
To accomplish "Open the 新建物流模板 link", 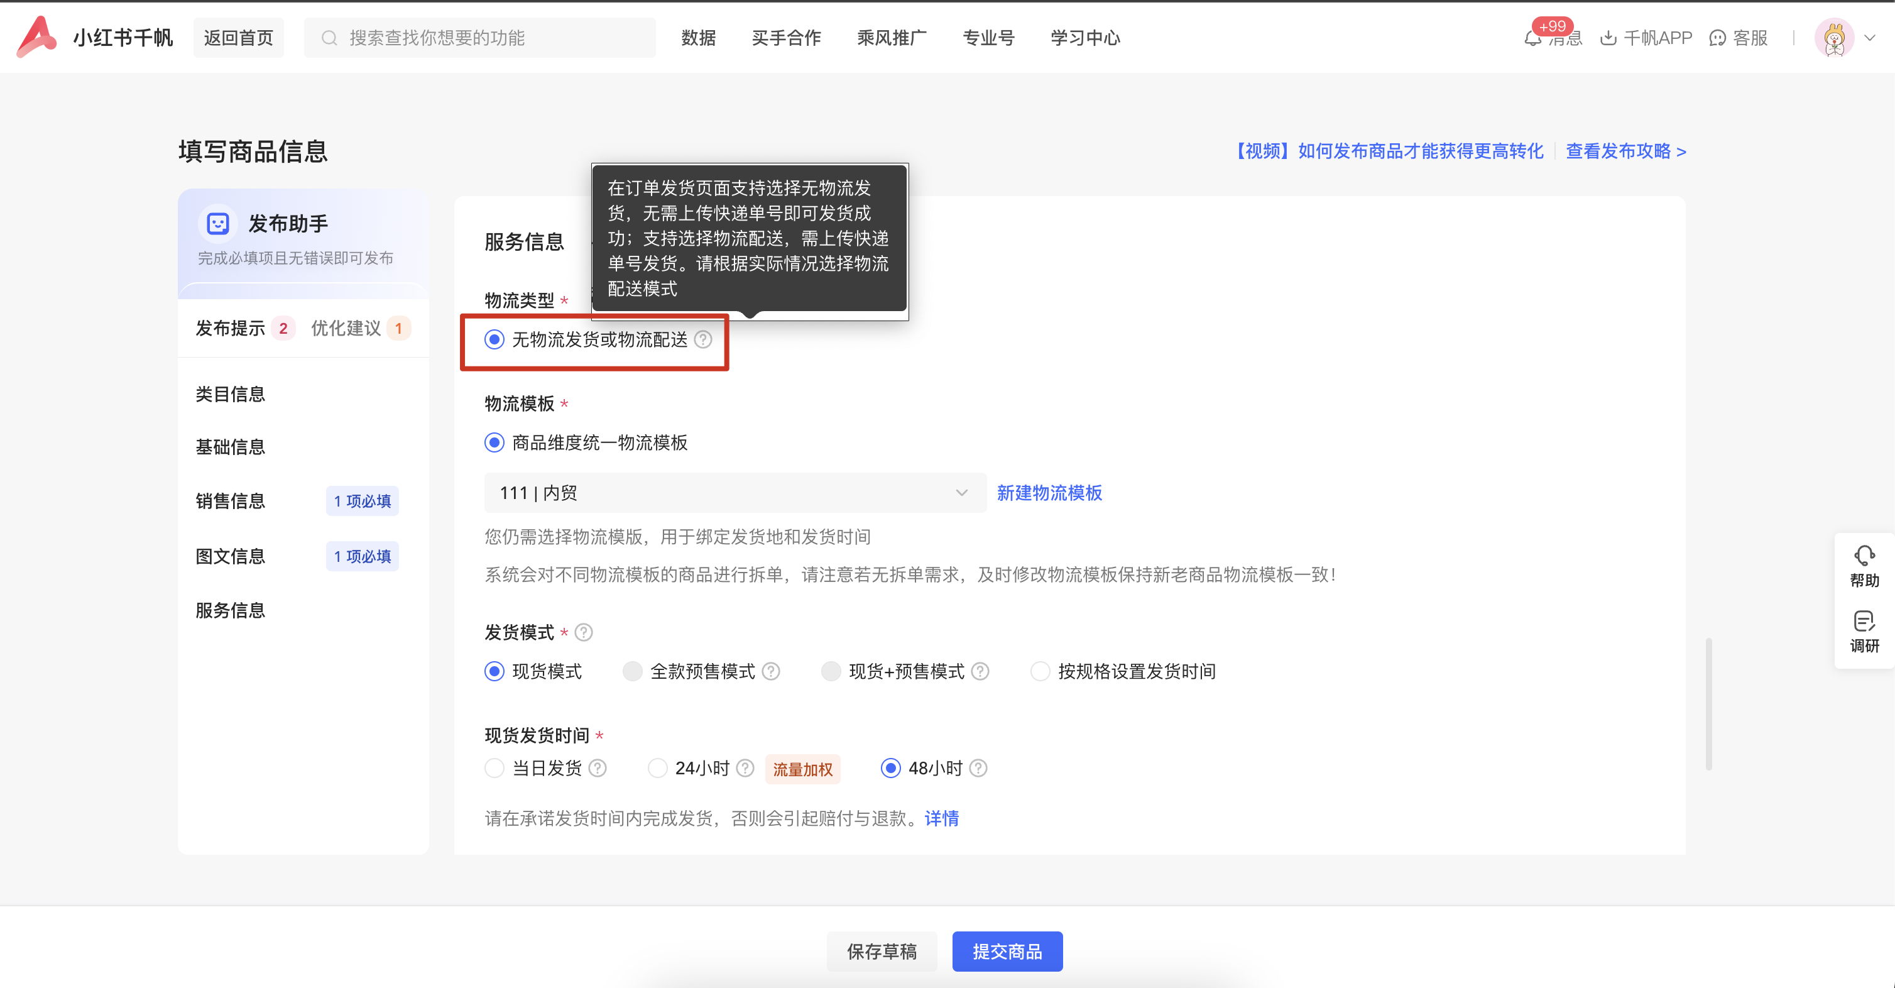I will click(x=1049, y=492).
